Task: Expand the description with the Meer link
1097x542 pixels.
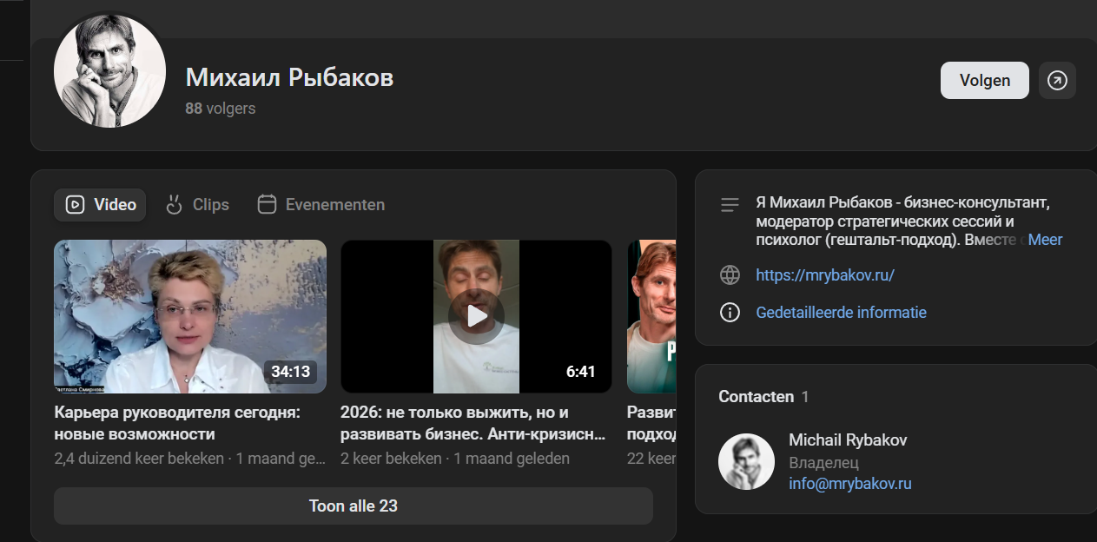Action: point(1045,240)
